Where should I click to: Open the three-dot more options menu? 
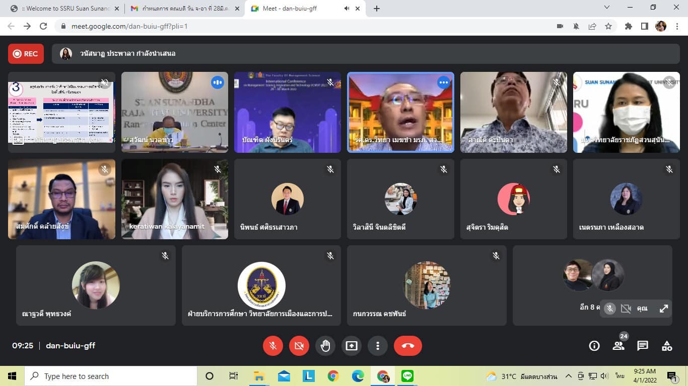pos(378,346)
